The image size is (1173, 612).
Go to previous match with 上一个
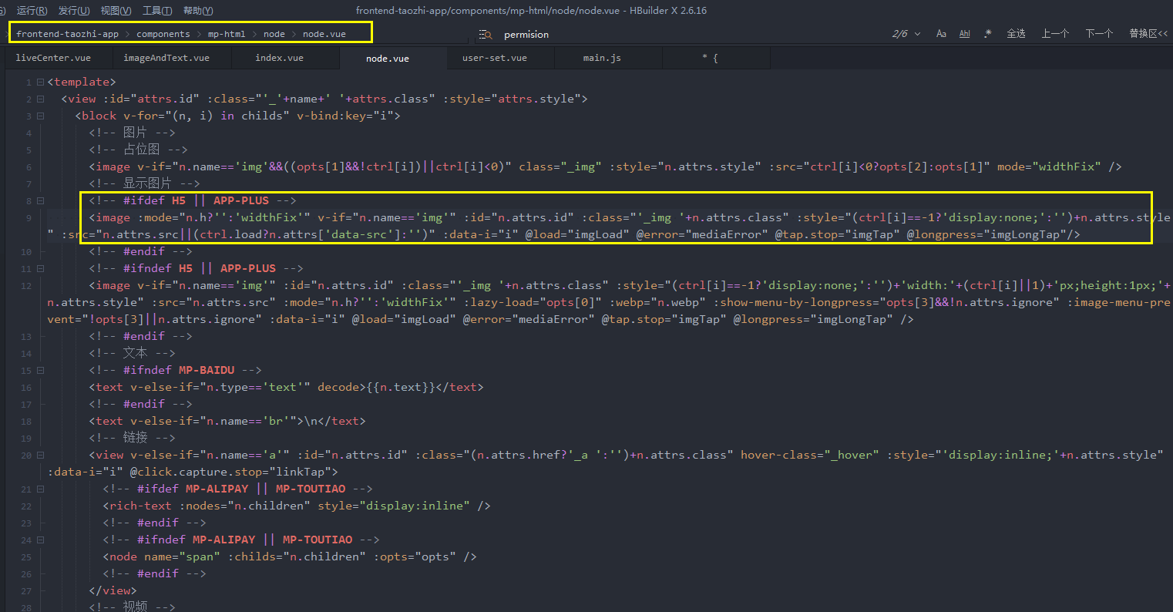(1055, 34)
